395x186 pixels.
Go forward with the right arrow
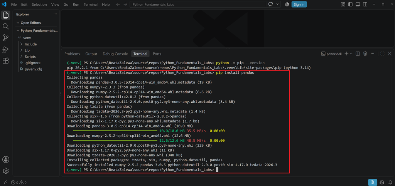tap(125, 5)
